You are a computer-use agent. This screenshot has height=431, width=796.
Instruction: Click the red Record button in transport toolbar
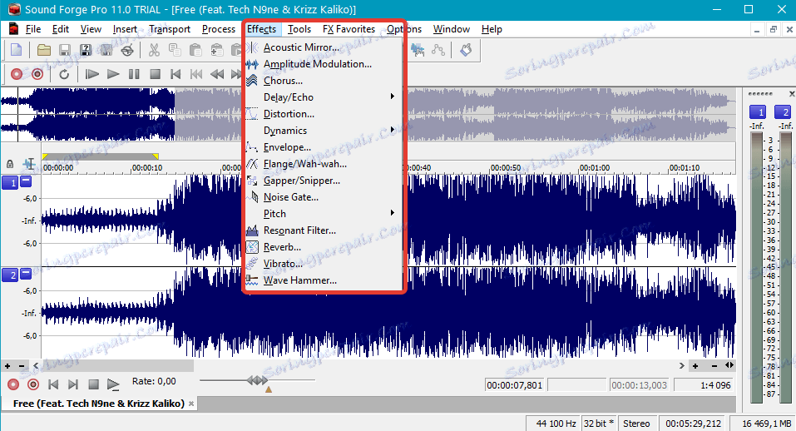[x=17, y=74]
